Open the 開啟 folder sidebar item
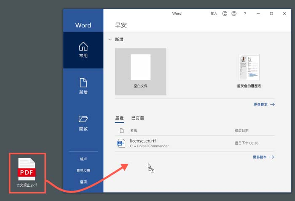The image size is (295, 201). coord(83,123)
